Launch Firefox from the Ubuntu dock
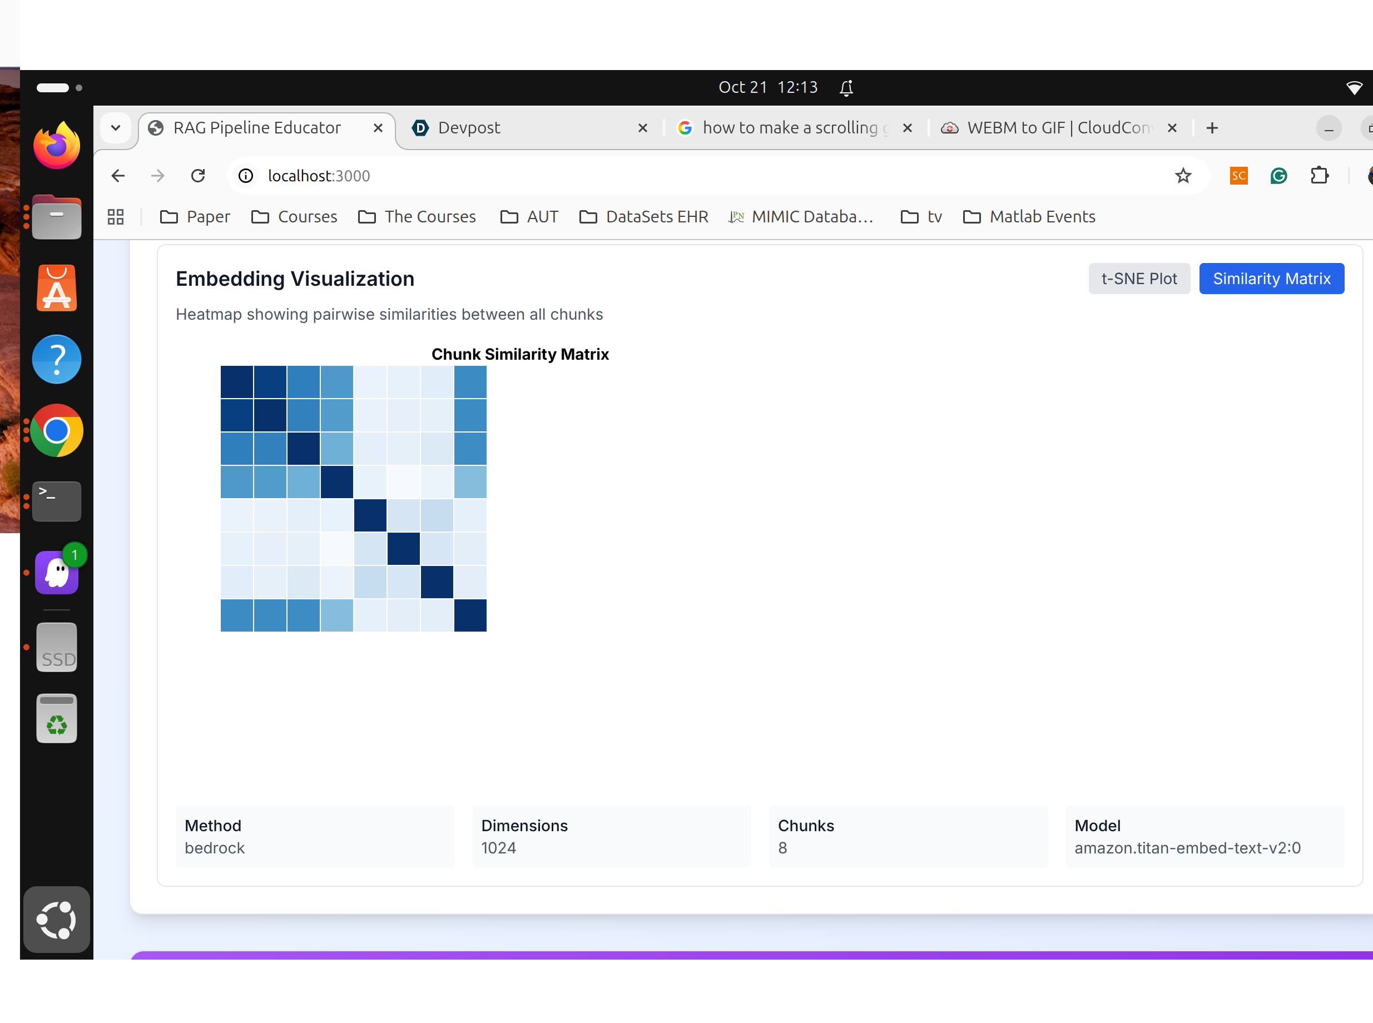This screenshot has height=1023, width=1373. pos(56,146)
